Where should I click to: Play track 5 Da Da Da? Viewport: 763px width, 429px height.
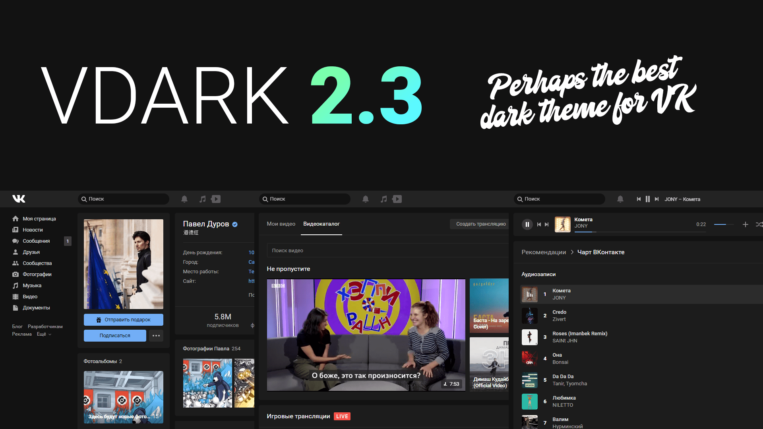coord(641,380)
